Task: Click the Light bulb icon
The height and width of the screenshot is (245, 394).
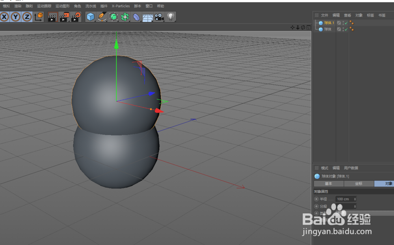Action: click(x=171, y=17)
